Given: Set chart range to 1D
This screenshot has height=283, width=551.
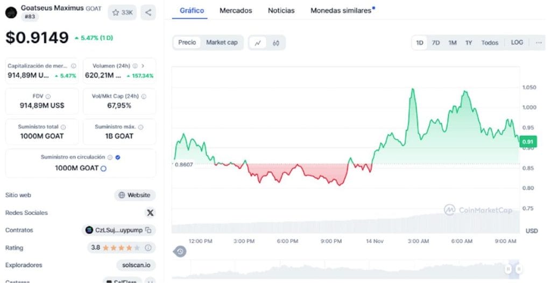Looking at the screenshot, I should tap(420, 43).
